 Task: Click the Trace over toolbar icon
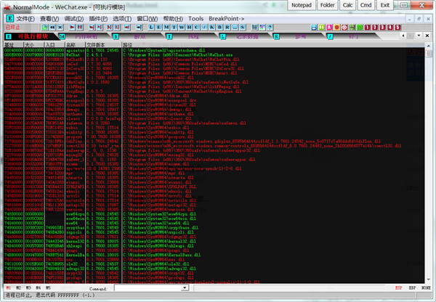(x=117, y=28)
